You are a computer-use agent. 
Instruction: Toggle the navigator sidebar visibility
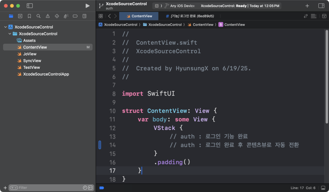point(30,6)
